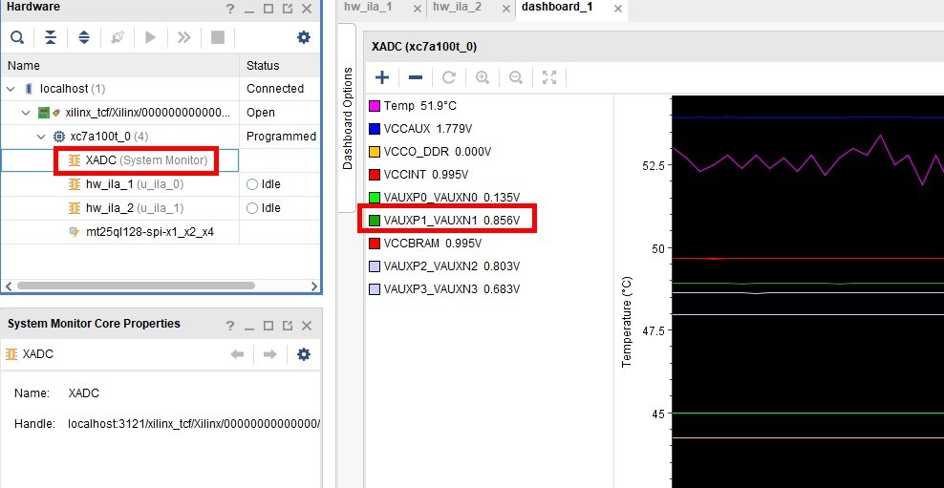Select hw_ila_1 (u_ila_0) in hardware tree
This screenshot has height=488, width=944.
135,184
